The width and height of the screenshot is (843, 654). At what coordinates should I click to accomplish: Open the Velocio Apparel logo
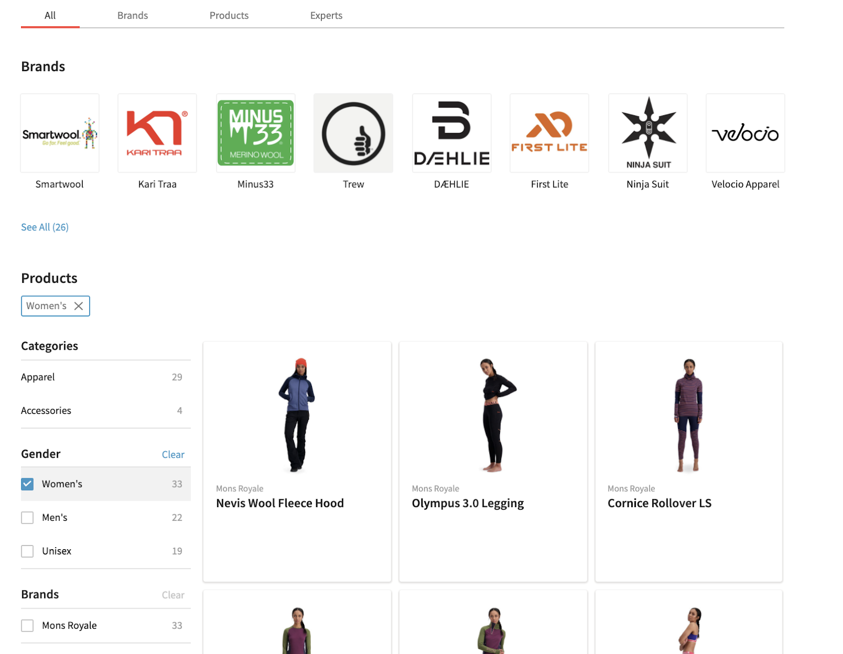745,133
